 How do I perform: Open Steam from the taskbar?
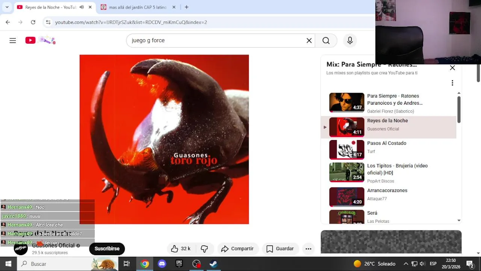pyautogui.click(x=213, y=264)
